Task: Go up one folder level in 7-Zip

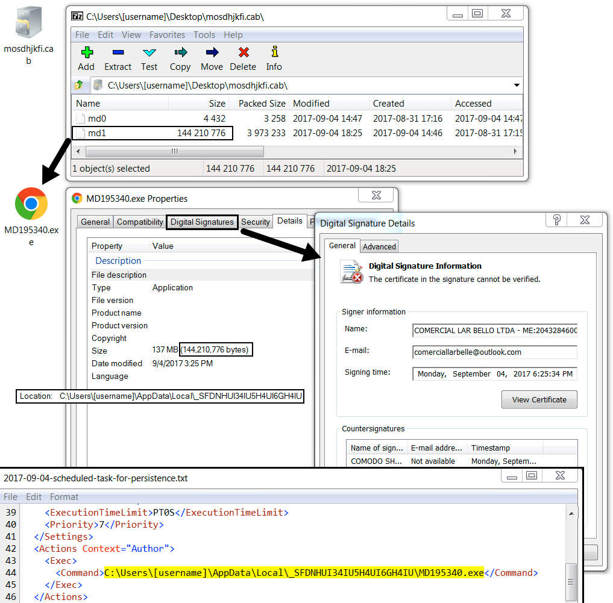Action: click(79, 85)
